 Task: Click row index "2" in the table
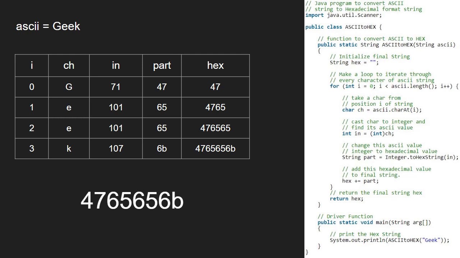[x=32, y=128]
